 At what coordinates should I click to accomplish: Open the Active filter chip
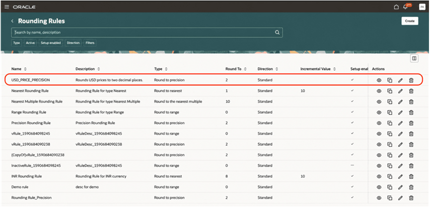point(30,43)
